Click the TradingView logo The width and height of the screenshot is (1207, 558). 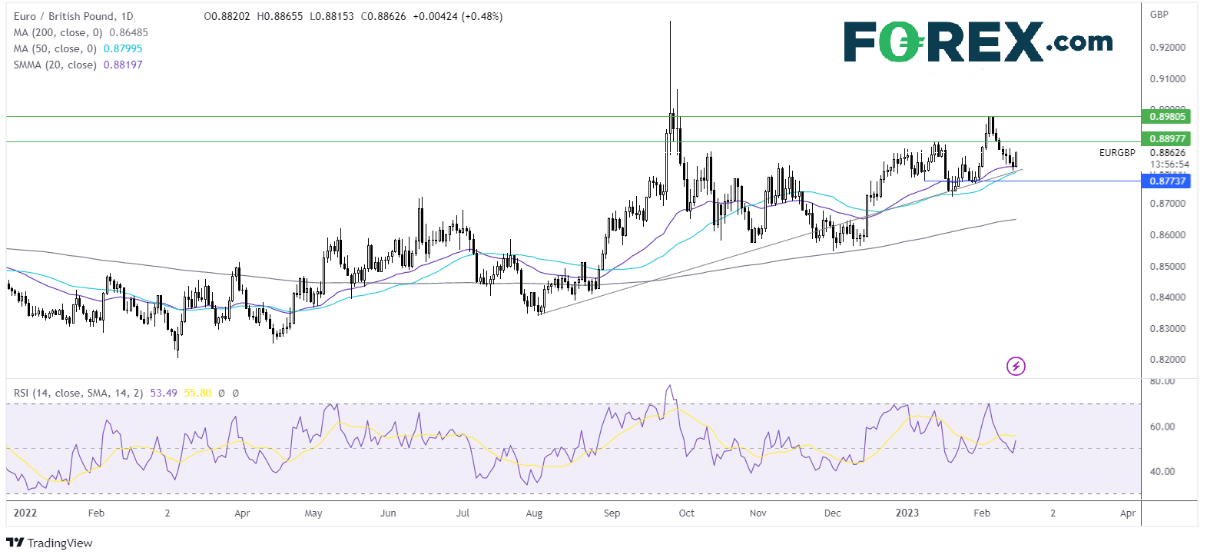point(49,543)
